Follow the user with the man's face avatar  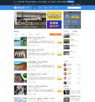pyautogui.click(x=79, y=74)
